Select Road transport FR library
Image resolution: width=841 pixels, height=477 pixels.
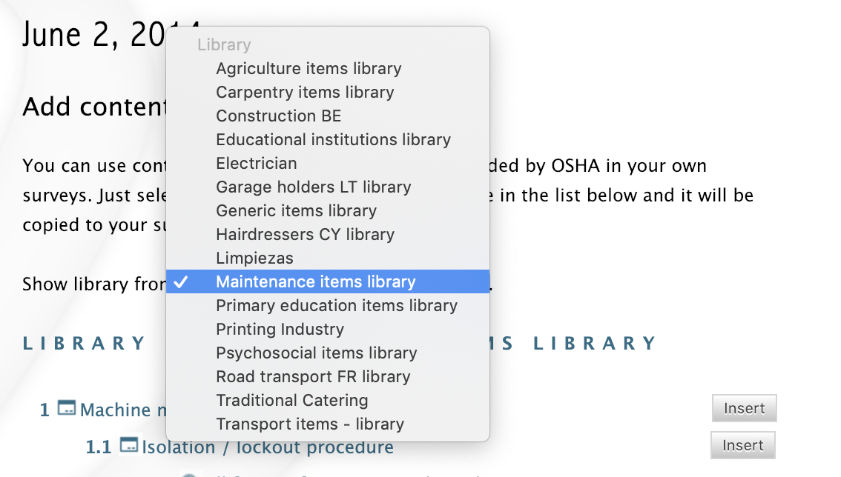click(x=313, y=377)
